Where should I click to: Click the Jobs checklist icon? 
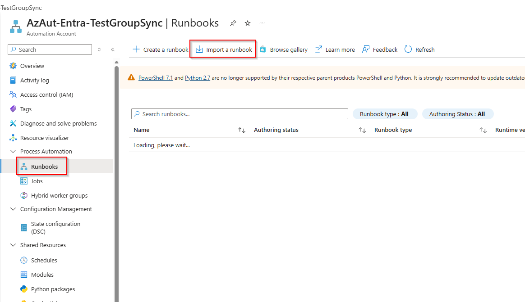pyautogui.click(x=24, y=181)
